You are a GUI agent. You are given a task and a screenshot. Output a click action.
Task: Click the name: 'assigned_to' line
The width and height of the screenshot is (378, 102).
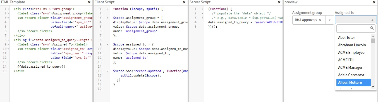[x=130, y=58]
